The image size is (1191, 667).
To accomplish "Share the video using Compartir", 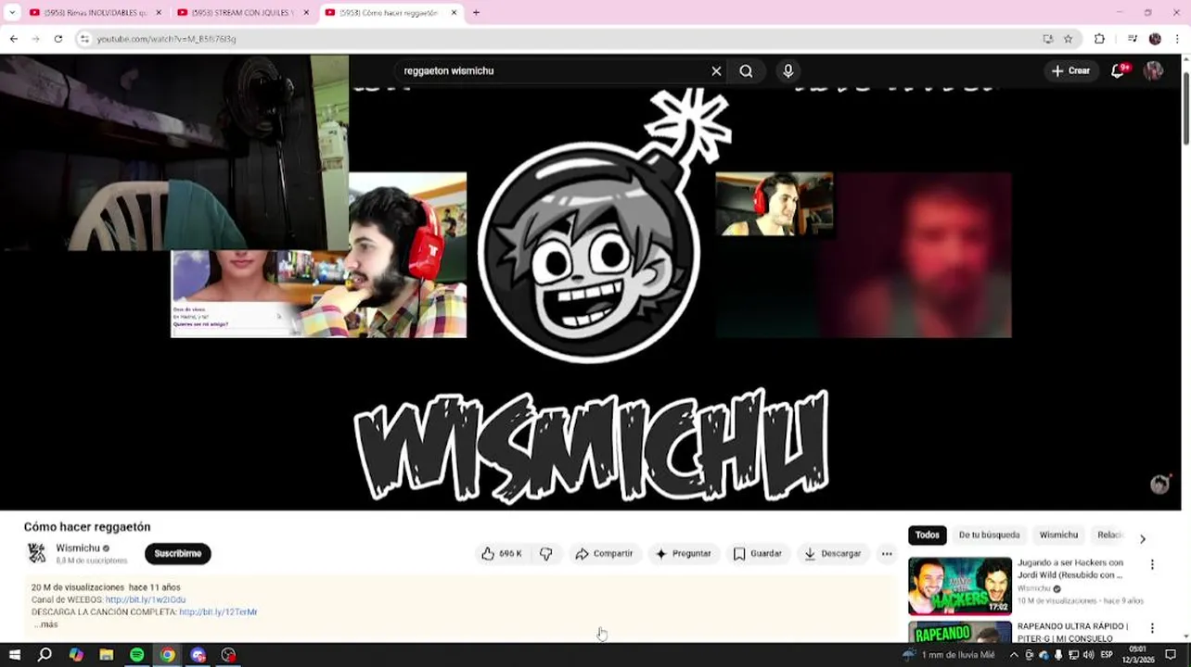I will click(x=604, y=554).
